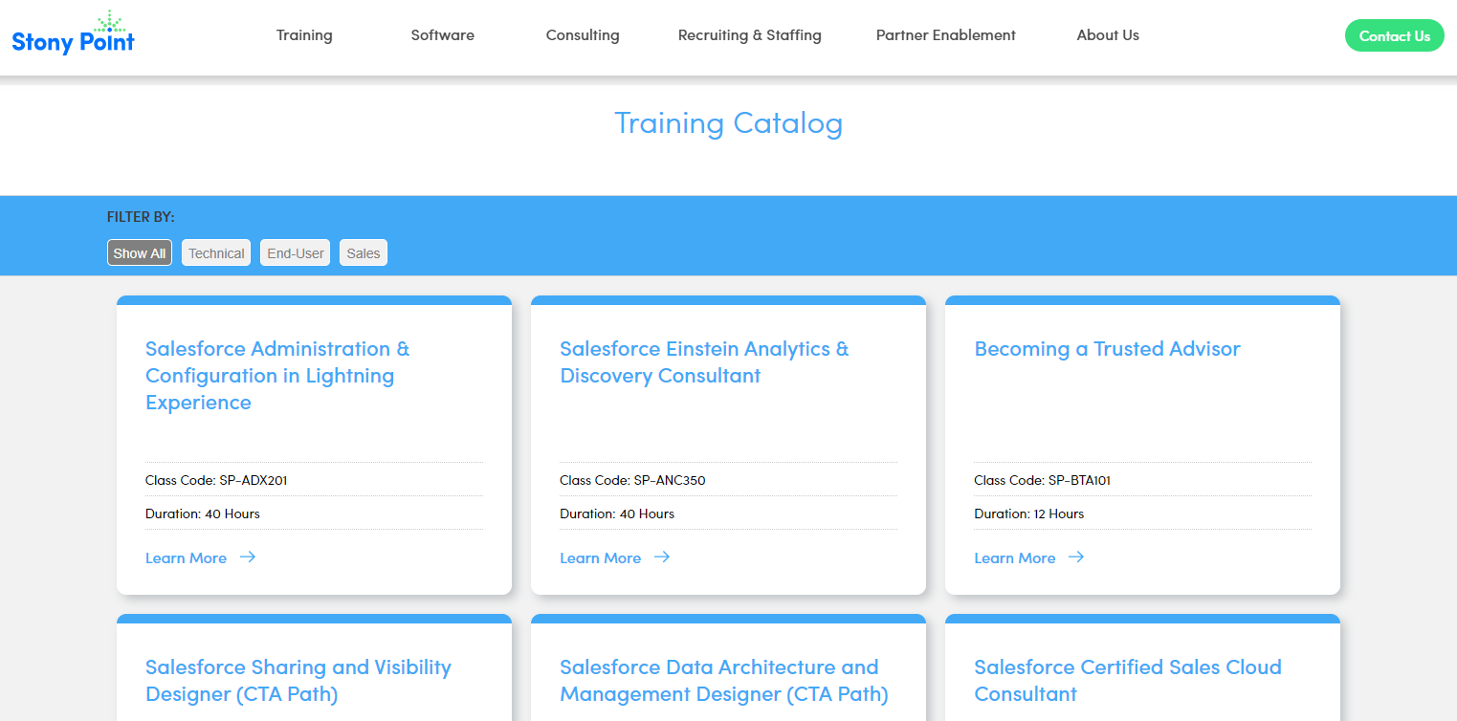Viewport: 1457px width, 721px height.
Task: Click the Contact Us button
Action: click(1395, 36)
